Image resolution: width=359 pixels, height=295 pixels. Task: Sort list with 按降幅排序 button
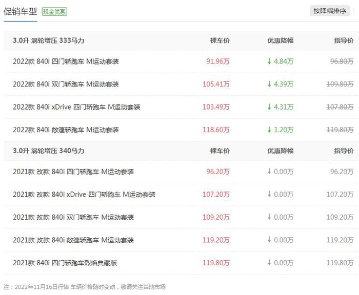tap(330, 11)
